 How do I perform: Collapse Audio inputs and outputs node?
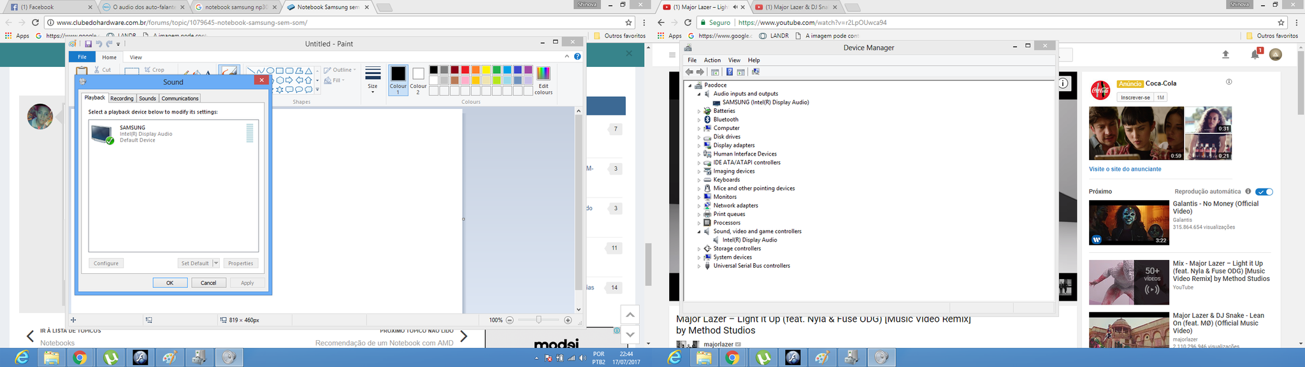coord(699,94)
